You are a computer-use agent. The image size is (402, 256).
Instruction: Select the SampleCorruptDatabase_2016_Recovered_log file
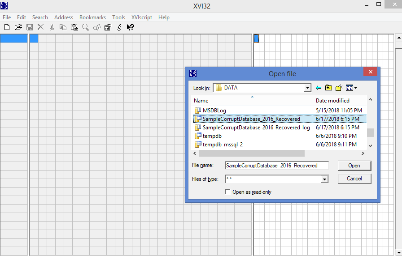[x=256, y=128]
